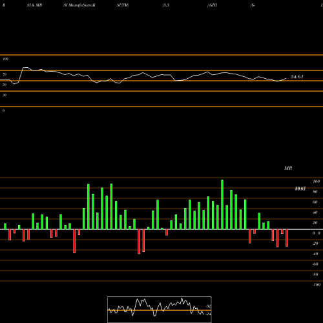This screenshot has height=323, width=323.
Task: Click the 'SI(TM)' header text
Action: (x=123, y=5)
